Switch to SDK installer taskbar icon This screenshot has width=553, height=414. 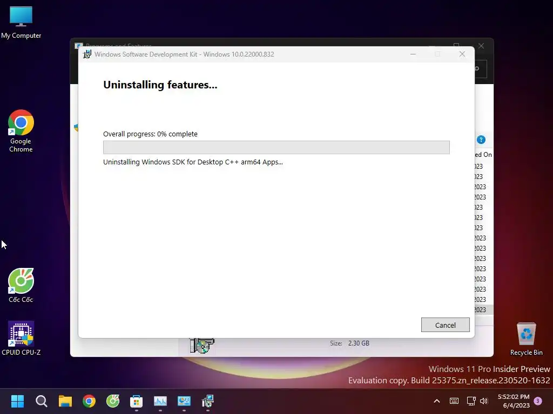coord(208,401)
